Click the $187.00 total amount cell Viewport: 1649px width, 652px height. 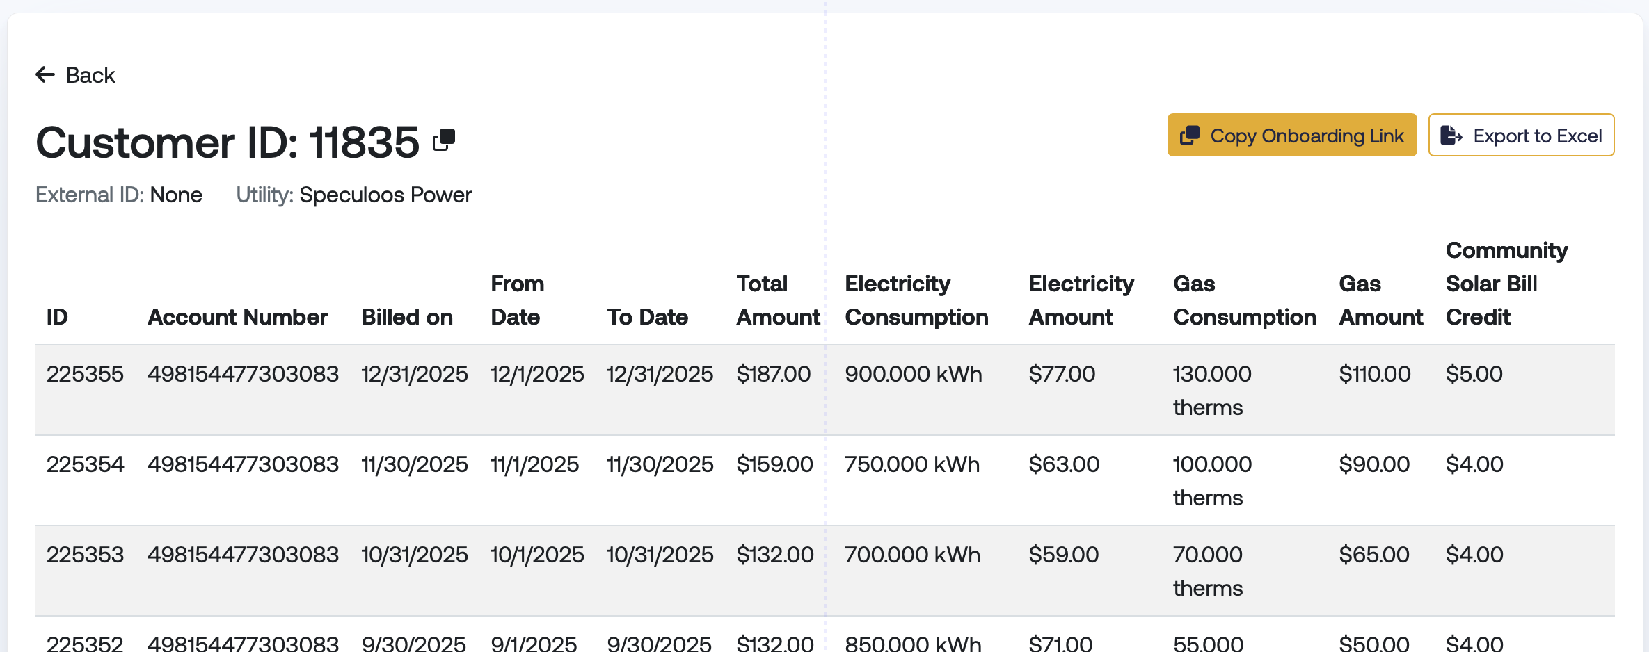tap(773, 374)
